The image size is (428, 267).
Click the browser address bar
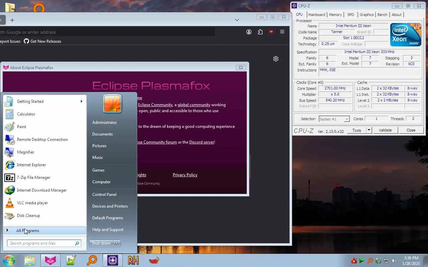point(107,32)
